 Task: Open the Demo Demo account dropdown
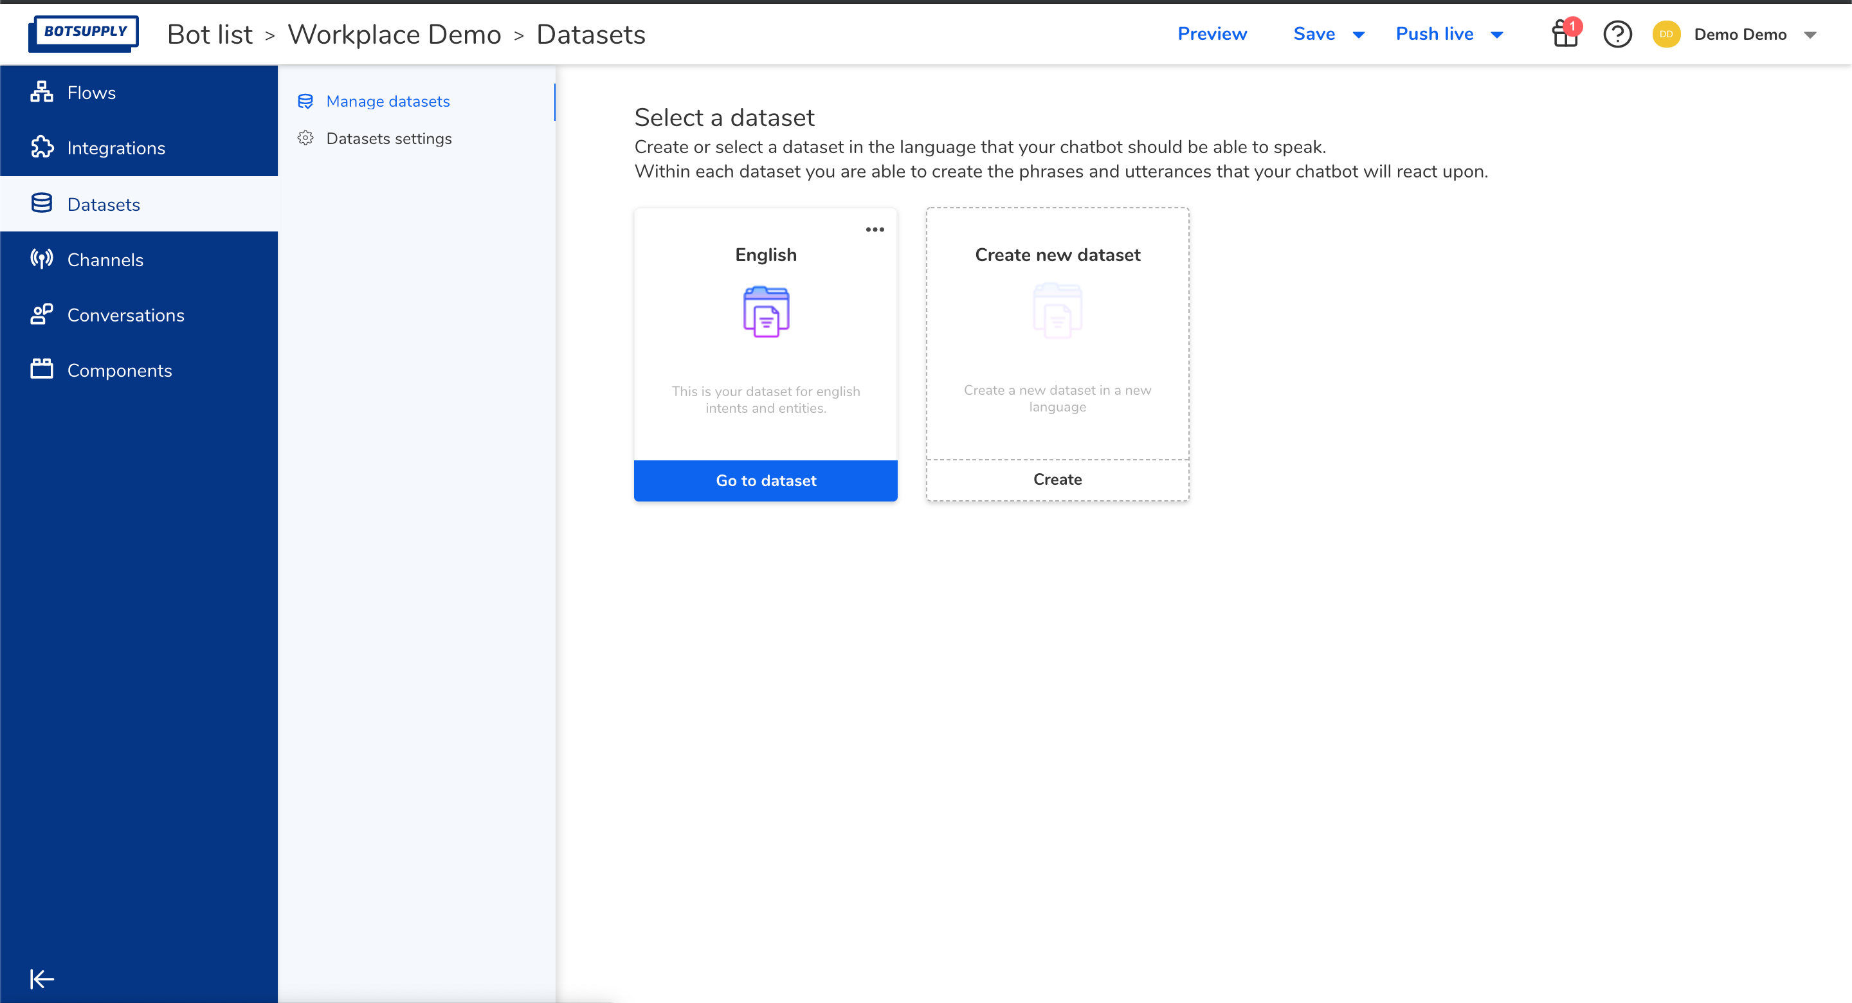pos(1811,34)
